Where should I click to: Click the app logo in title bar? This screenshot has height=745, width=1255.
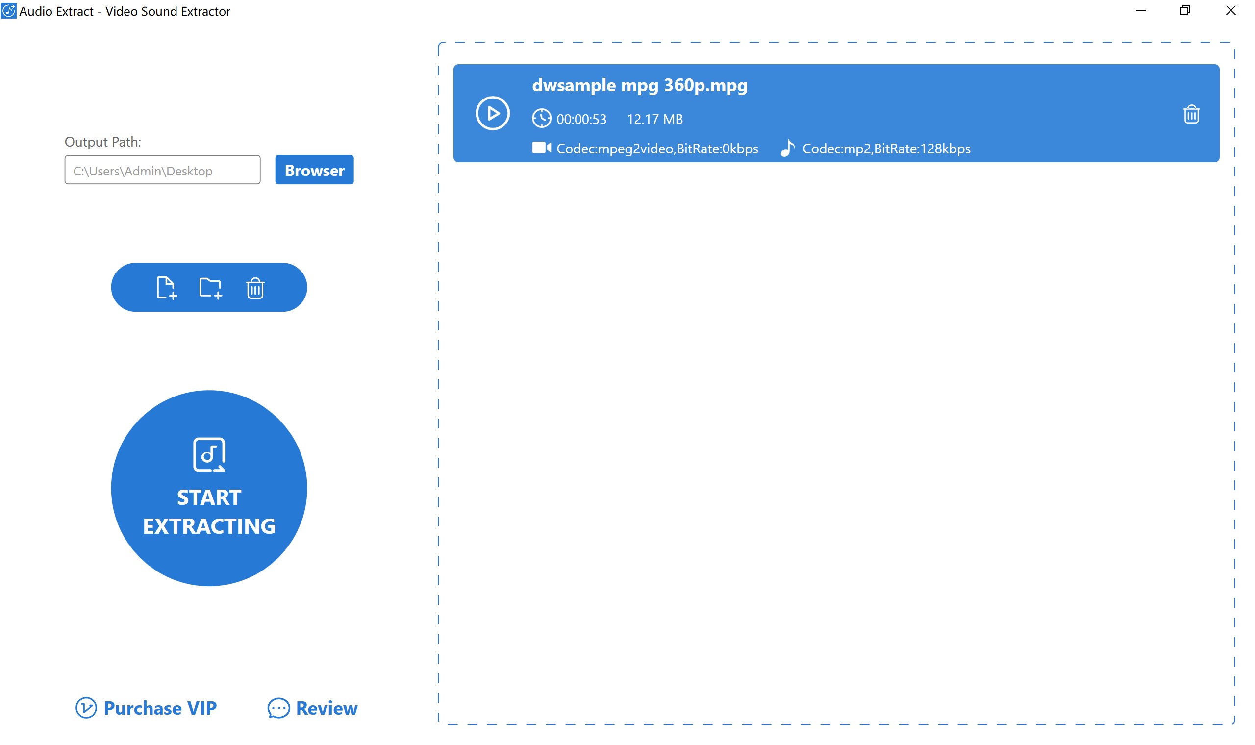click(x=8, y=11)
